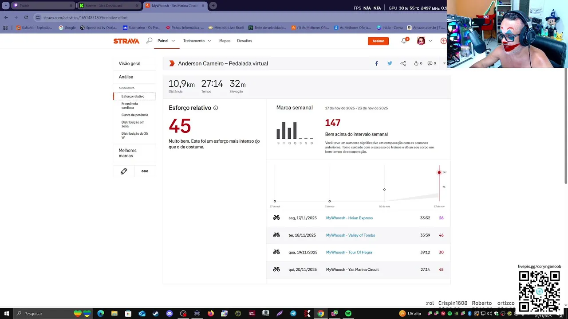This screenshot has height=319, width=568.
Task: Click the 27 de out chart data point
Action: [275, 201]
